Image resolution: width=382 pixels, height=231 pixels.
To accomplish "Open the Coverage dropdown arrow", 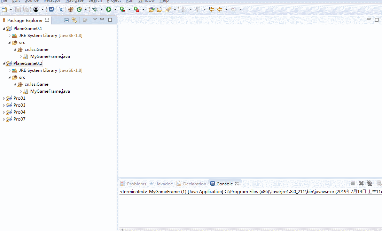I will (x=129, y=9).
